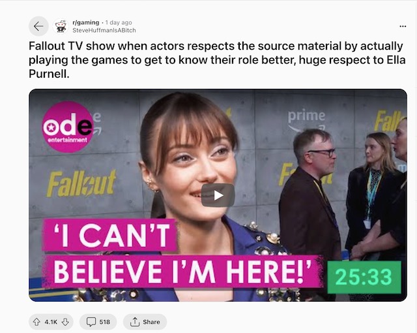Click the yellow Fallout logo in thumbnail

[x=81, y=183]
